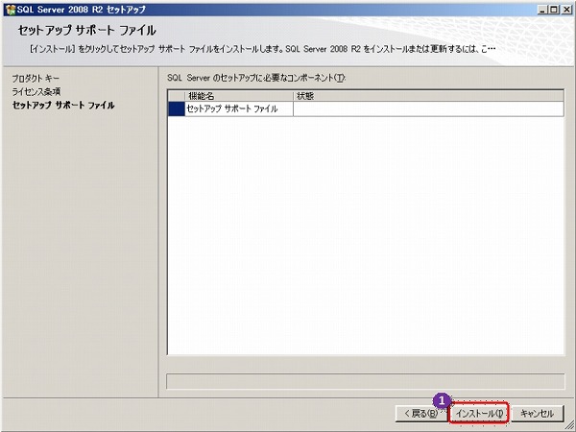576x432 pixels.
Task: Click the SQL Server setup title bar icon
Action: coord(11,10)
